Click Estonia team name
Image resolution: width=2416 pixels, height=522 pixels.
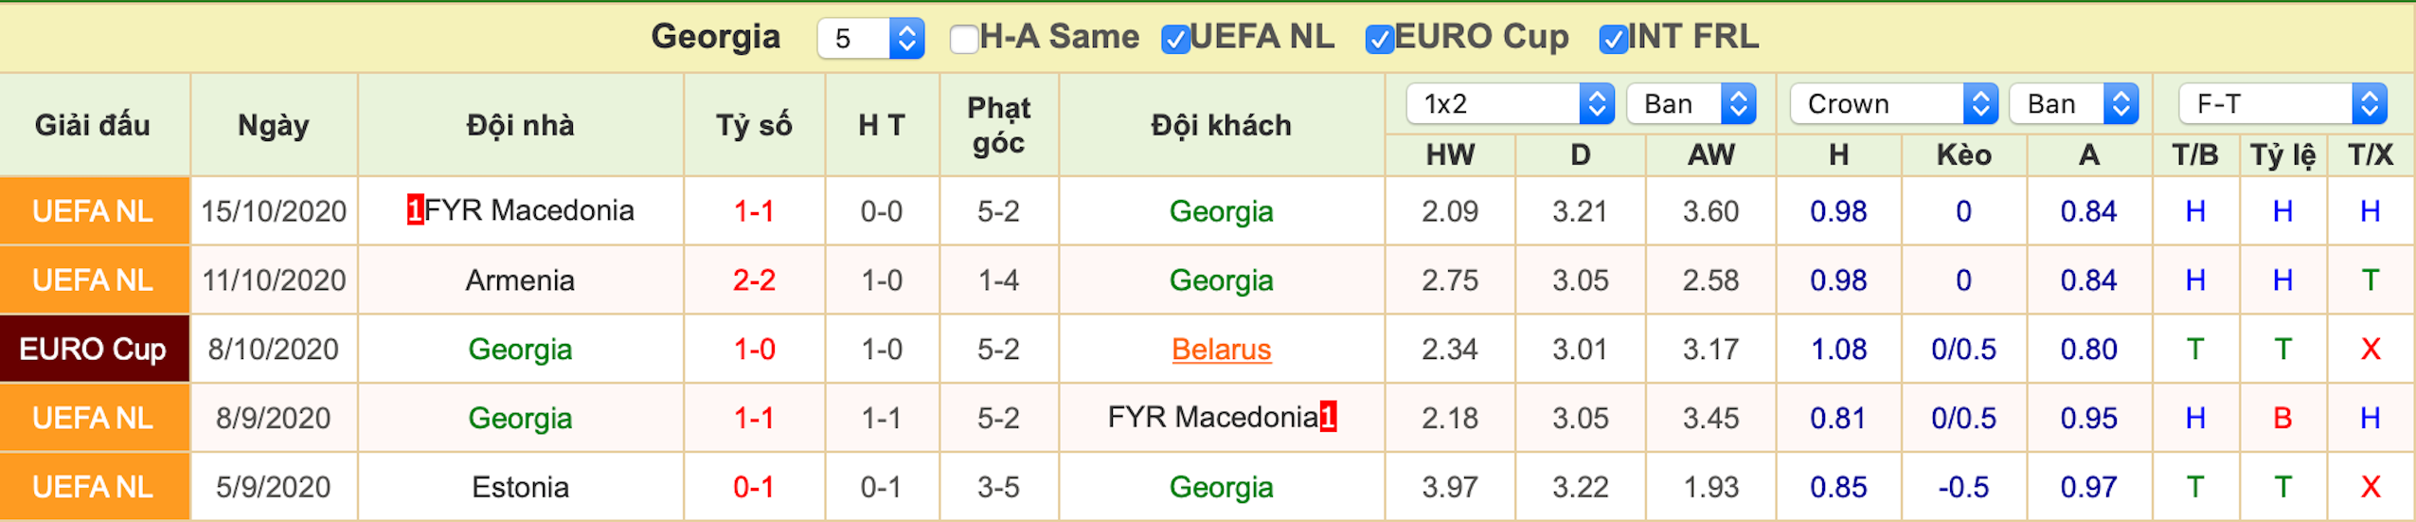point(520,487)
